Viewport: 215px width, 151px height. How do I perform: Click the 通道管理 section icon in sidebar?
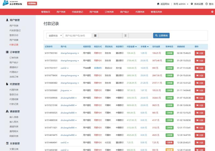tap(7, 111)
